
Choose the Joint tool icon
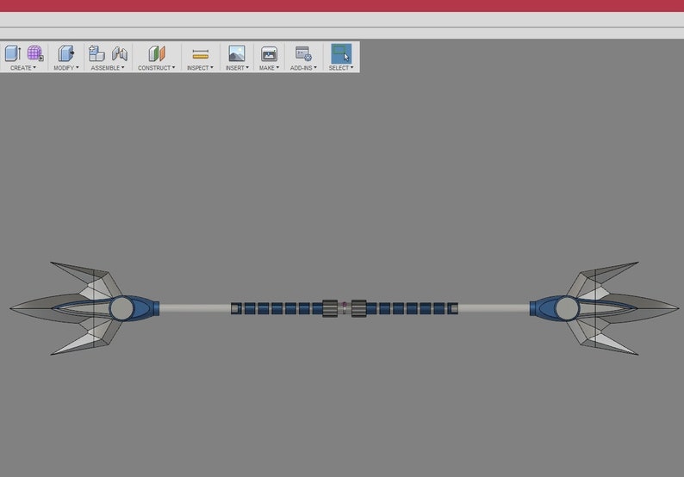120,53
